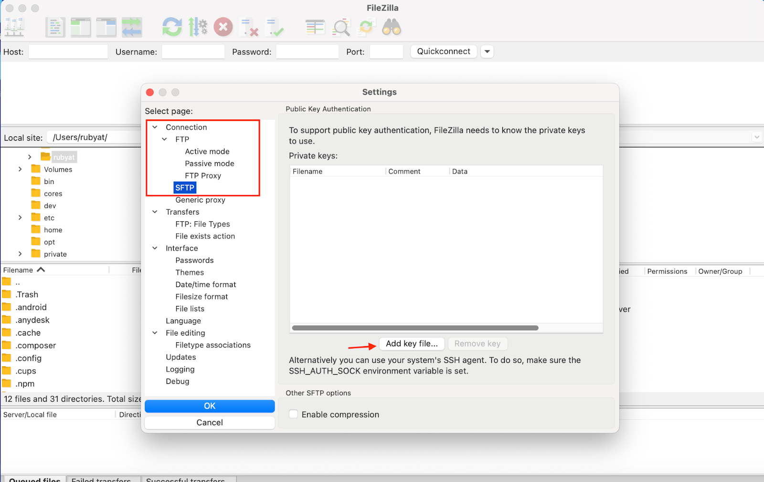Click the Refresh file lists icon
The height and width of the screenshot is (482, 764).
click(x=172, y=27)
